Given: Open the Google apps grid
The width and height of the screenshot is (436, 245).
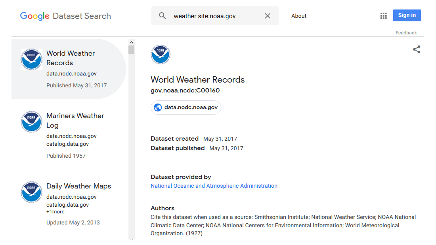Looking at the screenshot, I should tap(383, 16).
